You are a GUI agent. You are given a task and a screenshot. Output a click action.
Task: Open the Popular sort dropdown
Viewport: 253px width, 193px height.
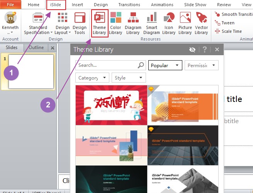click(165, 65)
